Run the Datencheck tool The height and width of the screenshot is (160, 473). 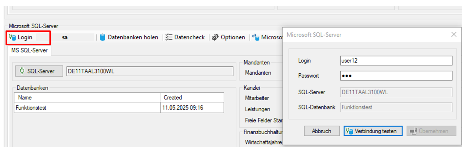coord(185,37)
